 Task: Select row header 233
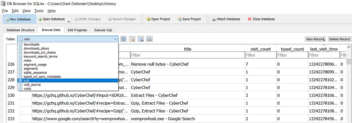coord(13,119)
